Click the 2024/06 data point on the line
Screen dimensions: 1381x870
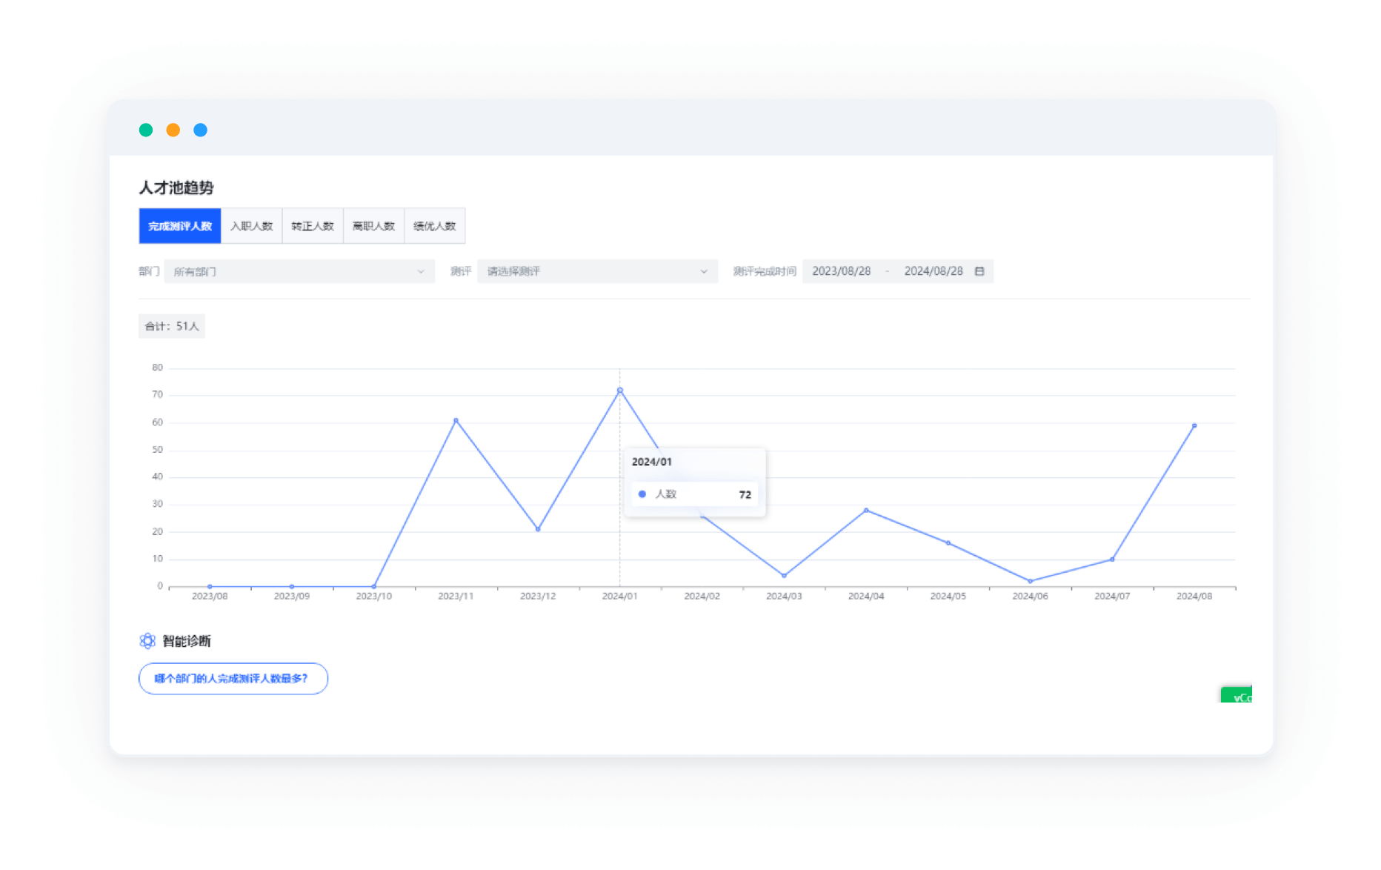point(1030,581)
